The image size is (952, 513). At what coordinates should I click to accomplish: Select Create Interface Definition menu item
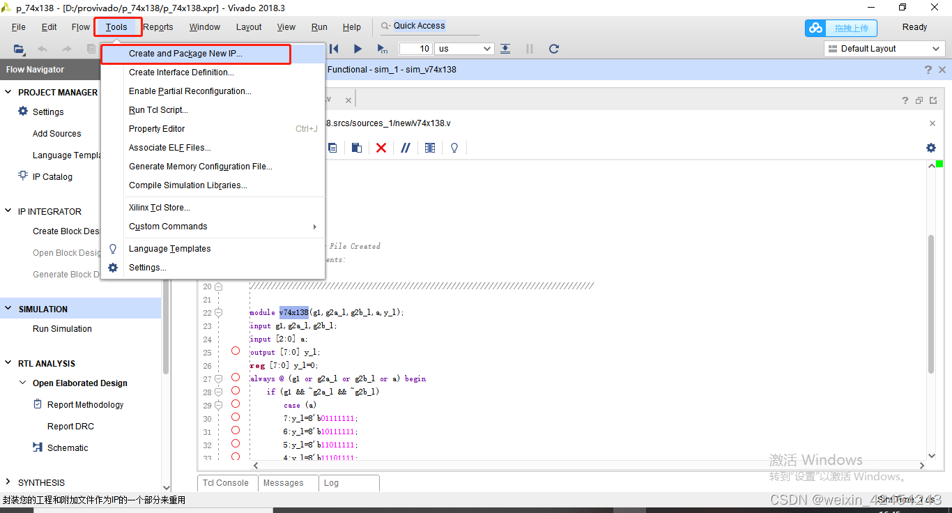213,72
